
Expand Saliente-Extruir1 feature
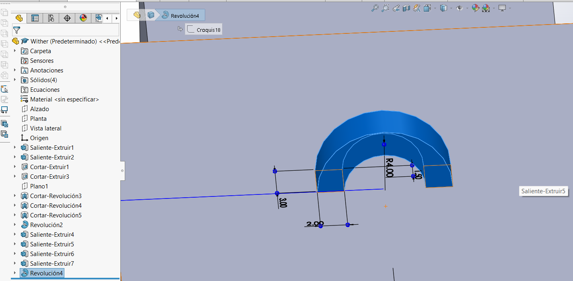point(15,148)
